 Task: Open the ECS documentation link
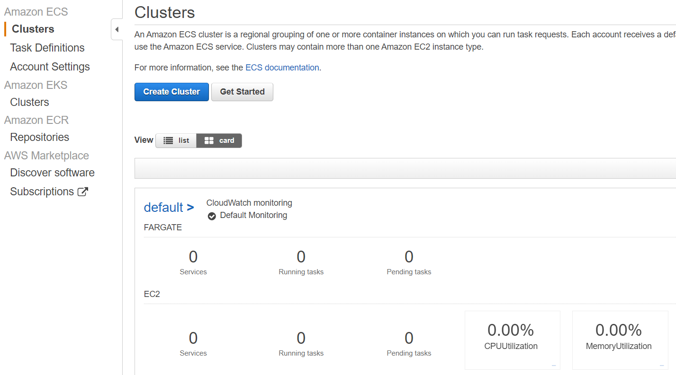(x=282, y=68)
